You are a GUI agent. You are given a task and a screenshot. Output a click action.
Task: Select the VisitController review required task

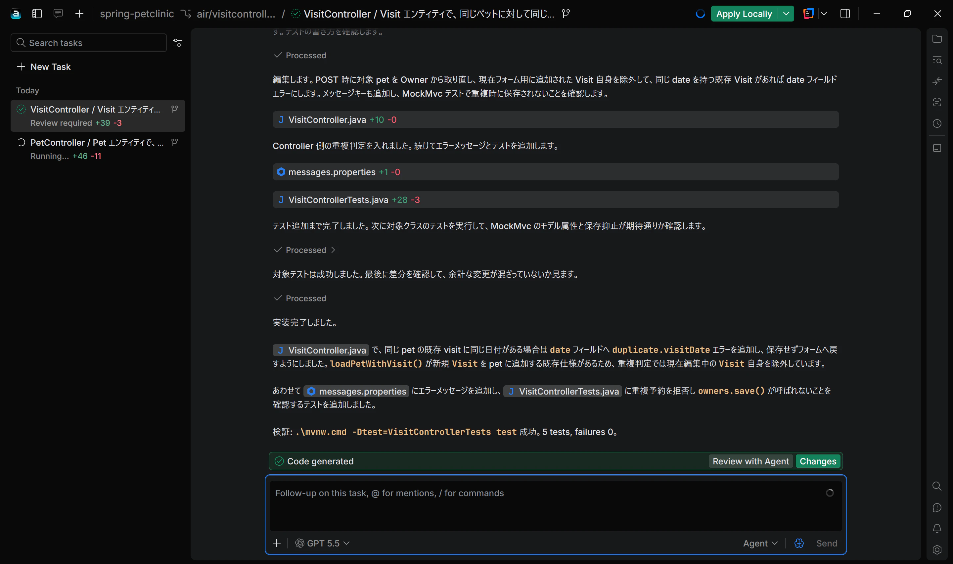pyautogui.click(x=98, y=116)
